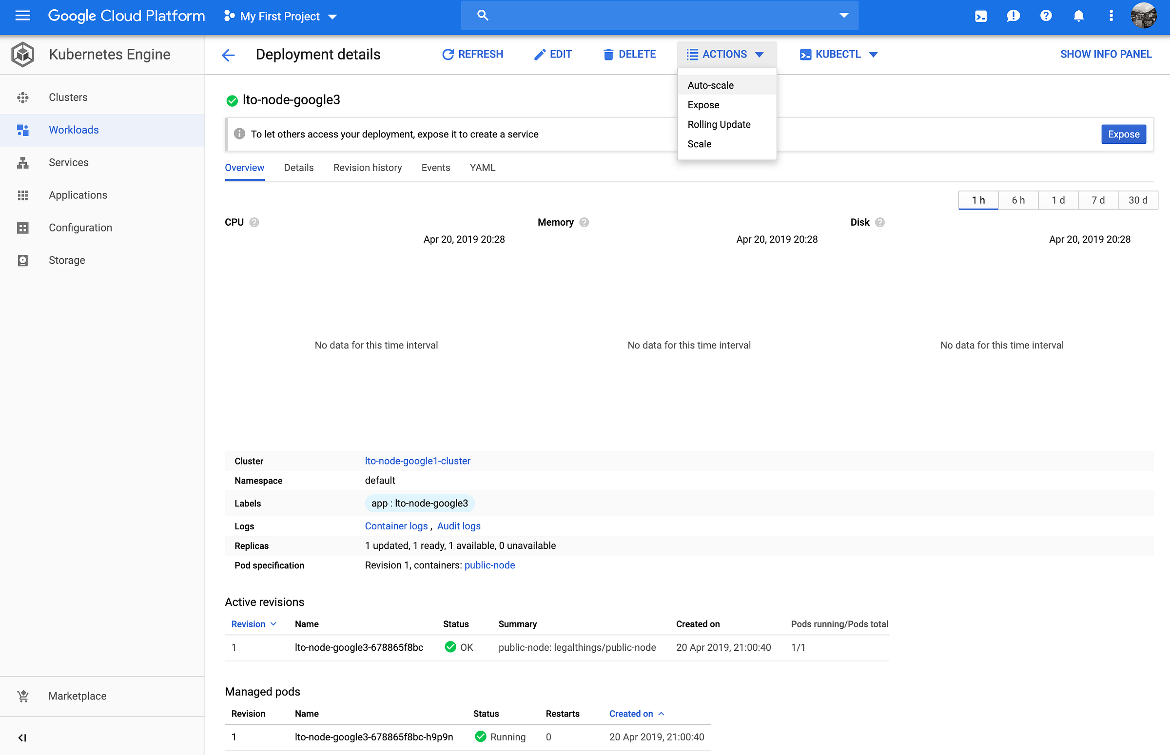Choose the 30 d time interval
This screenshot has width=1170, height=755.
(1137, 200)
